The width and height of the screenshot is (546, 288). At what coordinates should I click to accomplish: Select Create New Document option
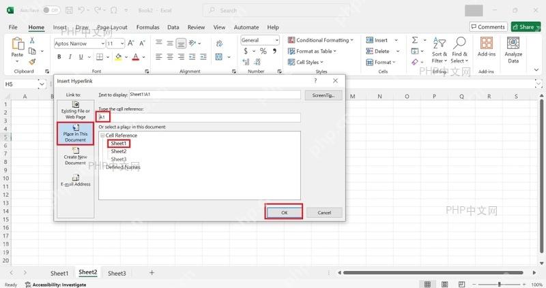(76, 156)
